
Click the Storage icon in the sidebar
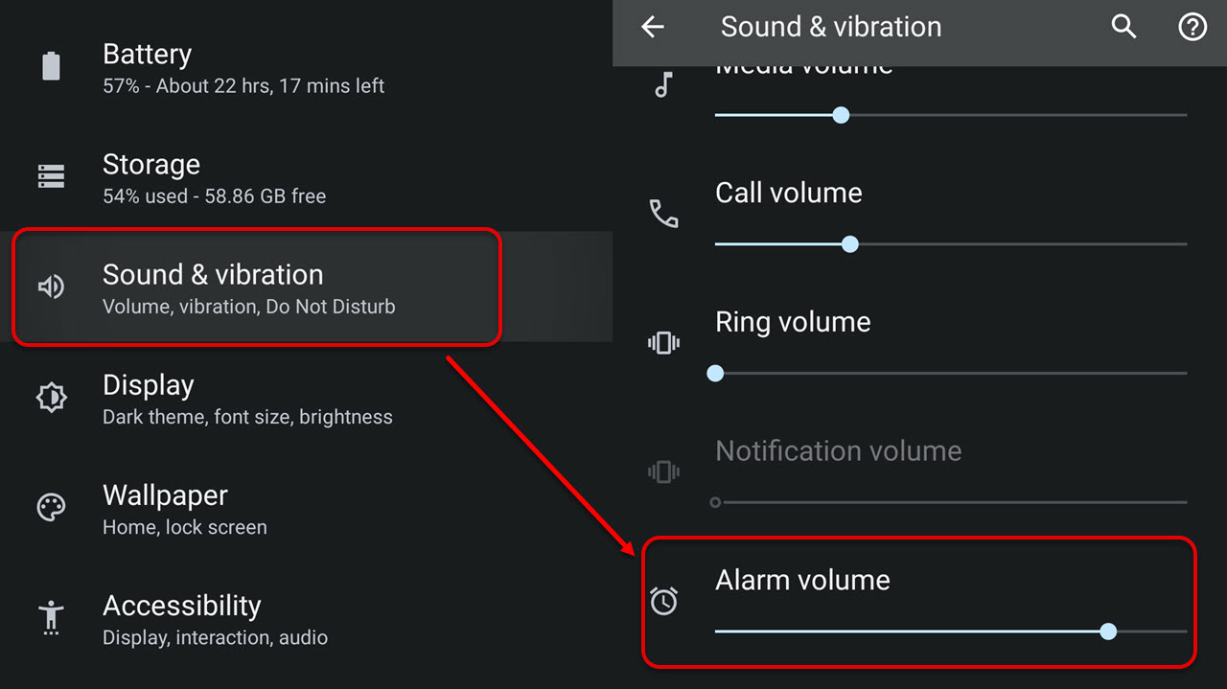pyautogui.click(x=50, y=175)
